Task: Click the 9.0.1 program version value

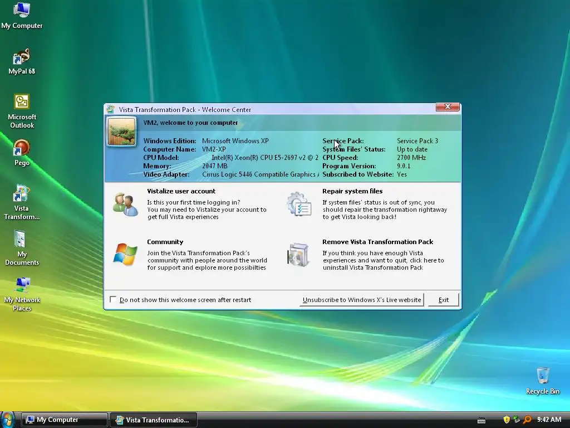Action: 404,166
